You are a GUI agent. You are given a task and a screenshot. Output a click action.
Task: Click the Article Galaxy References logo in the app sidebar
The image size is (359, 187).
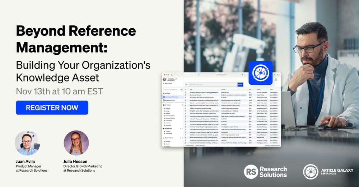click(170, 80)
